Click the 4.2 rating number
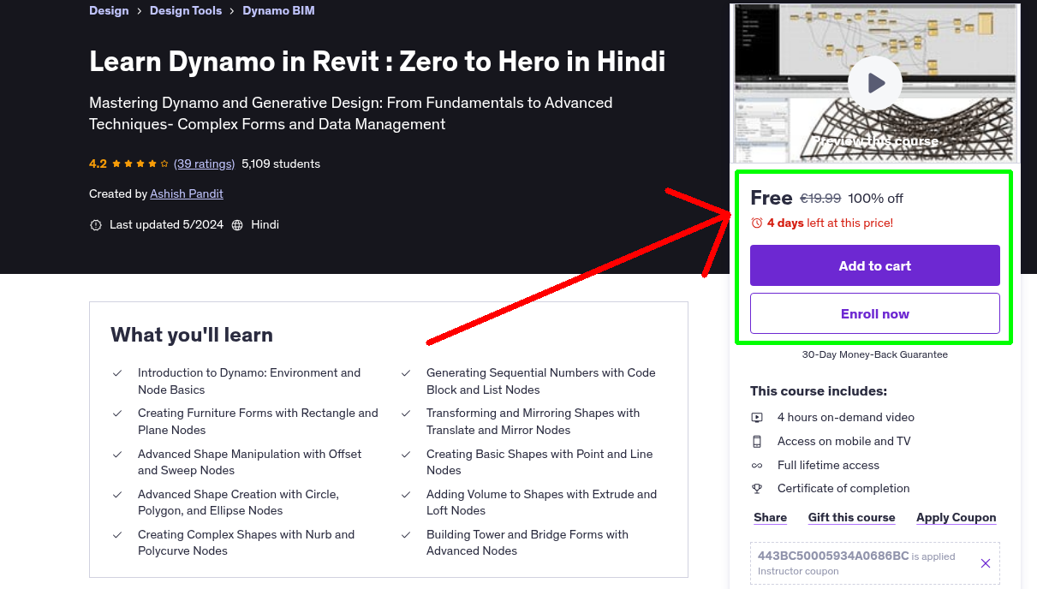This screenshot has height=589, width=1037. 98,164
